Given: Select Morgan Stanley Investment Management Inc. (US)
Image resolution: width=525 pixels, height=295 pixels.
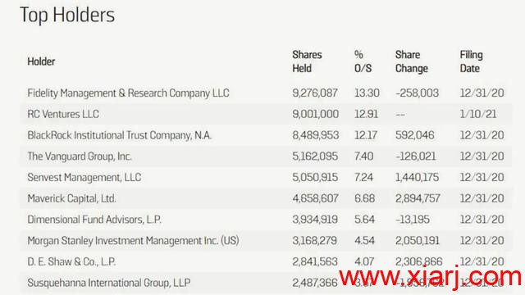Looking at the screenshot, I should pos(133,240).
